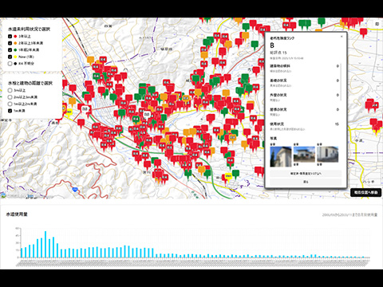The height and width of the screenshot is (287, 383).
Task: Click the 水栓と建物の距離で選択 heading
Action: 30,83
